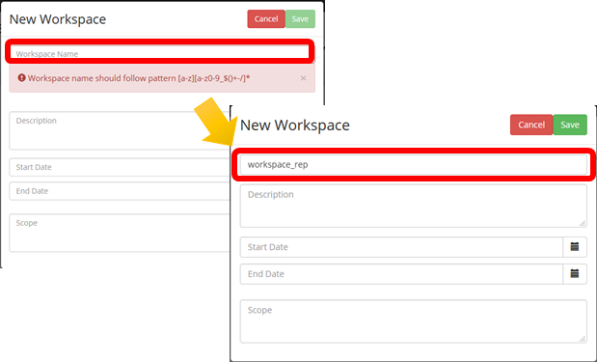Click the name field containing workspace_rep

(x=414, y=165)
